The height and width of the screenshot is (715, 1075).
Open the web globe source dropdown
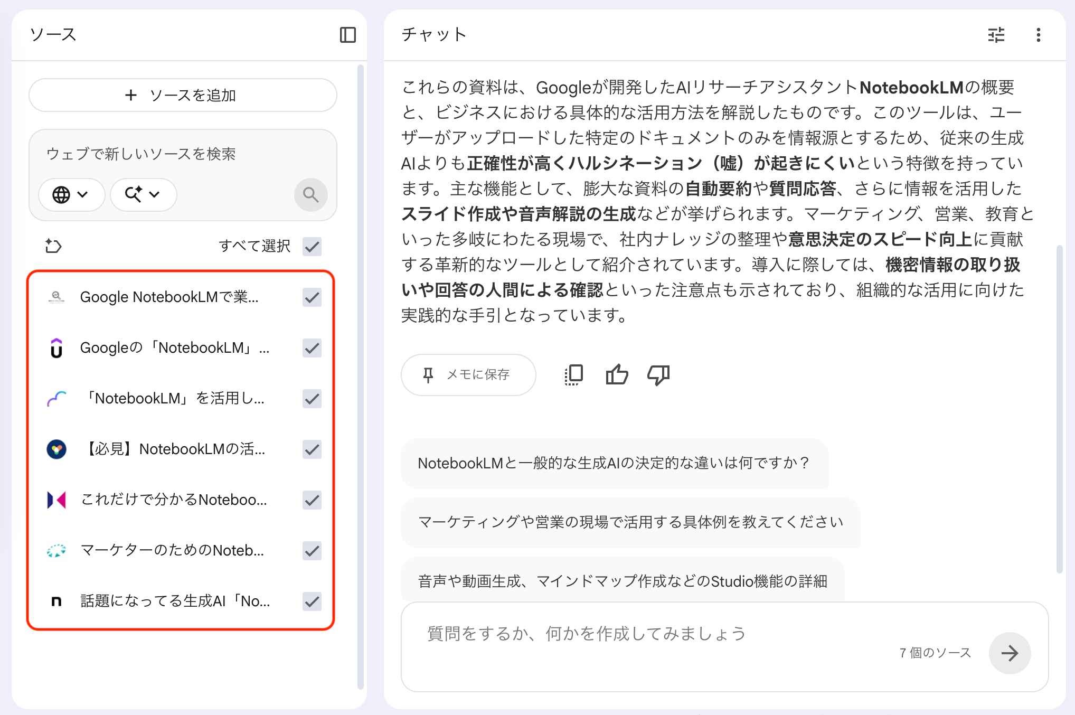[x=71, y=195]
